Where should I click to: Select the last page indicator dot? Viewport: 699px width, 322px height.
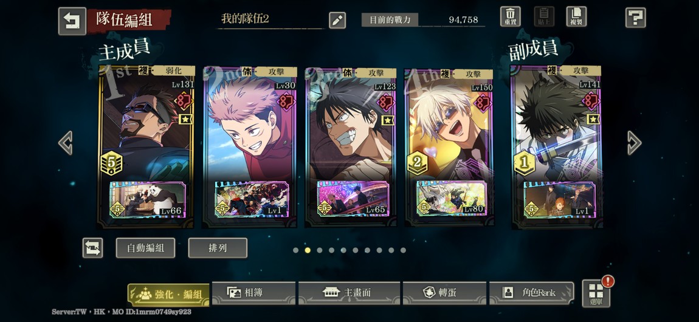click(403, 250)
